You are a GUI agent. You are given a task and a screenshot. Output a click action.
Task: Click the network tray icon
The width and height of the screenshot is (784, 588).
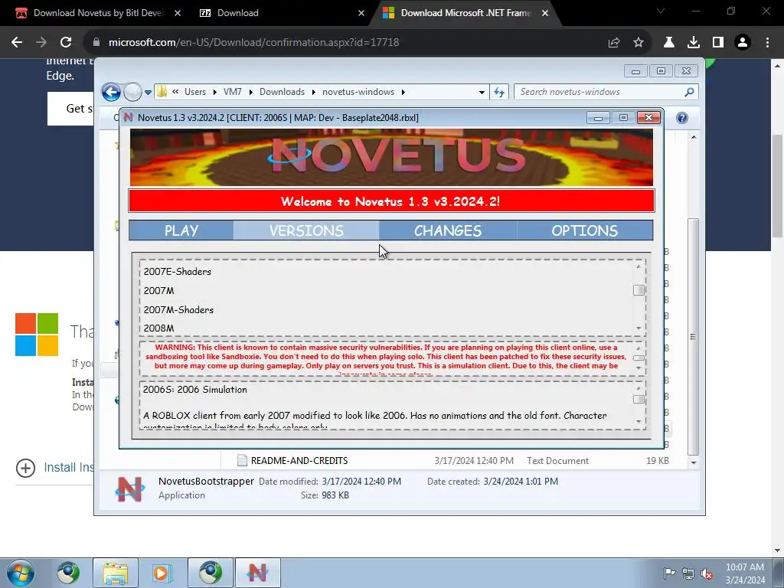click(688, 573)
